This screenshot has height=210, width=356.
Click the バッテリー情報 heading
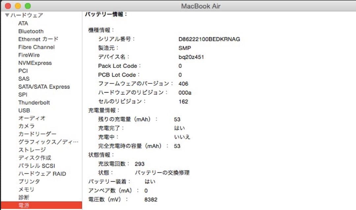106,14
